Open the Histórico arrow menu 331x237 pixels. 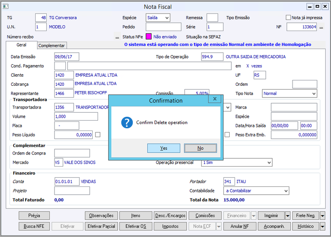[322, 226]
